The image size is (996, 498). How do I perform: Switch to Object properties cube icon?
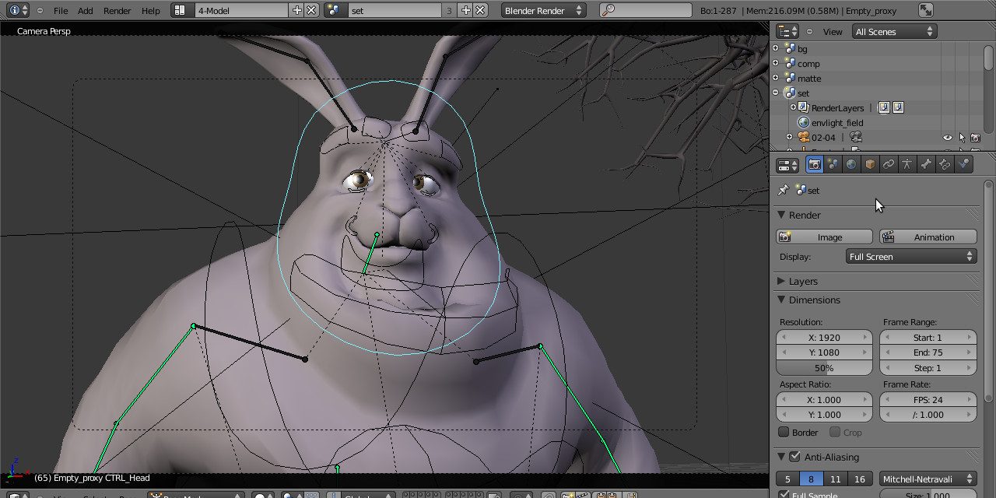(x=870, y=164)
